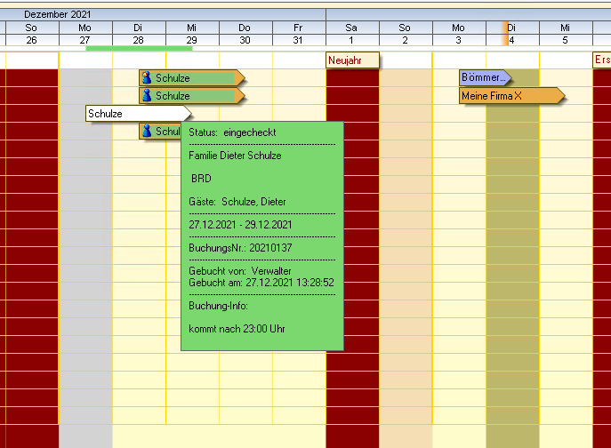Click the guest icon on first Schulze booking

(148, 78)
